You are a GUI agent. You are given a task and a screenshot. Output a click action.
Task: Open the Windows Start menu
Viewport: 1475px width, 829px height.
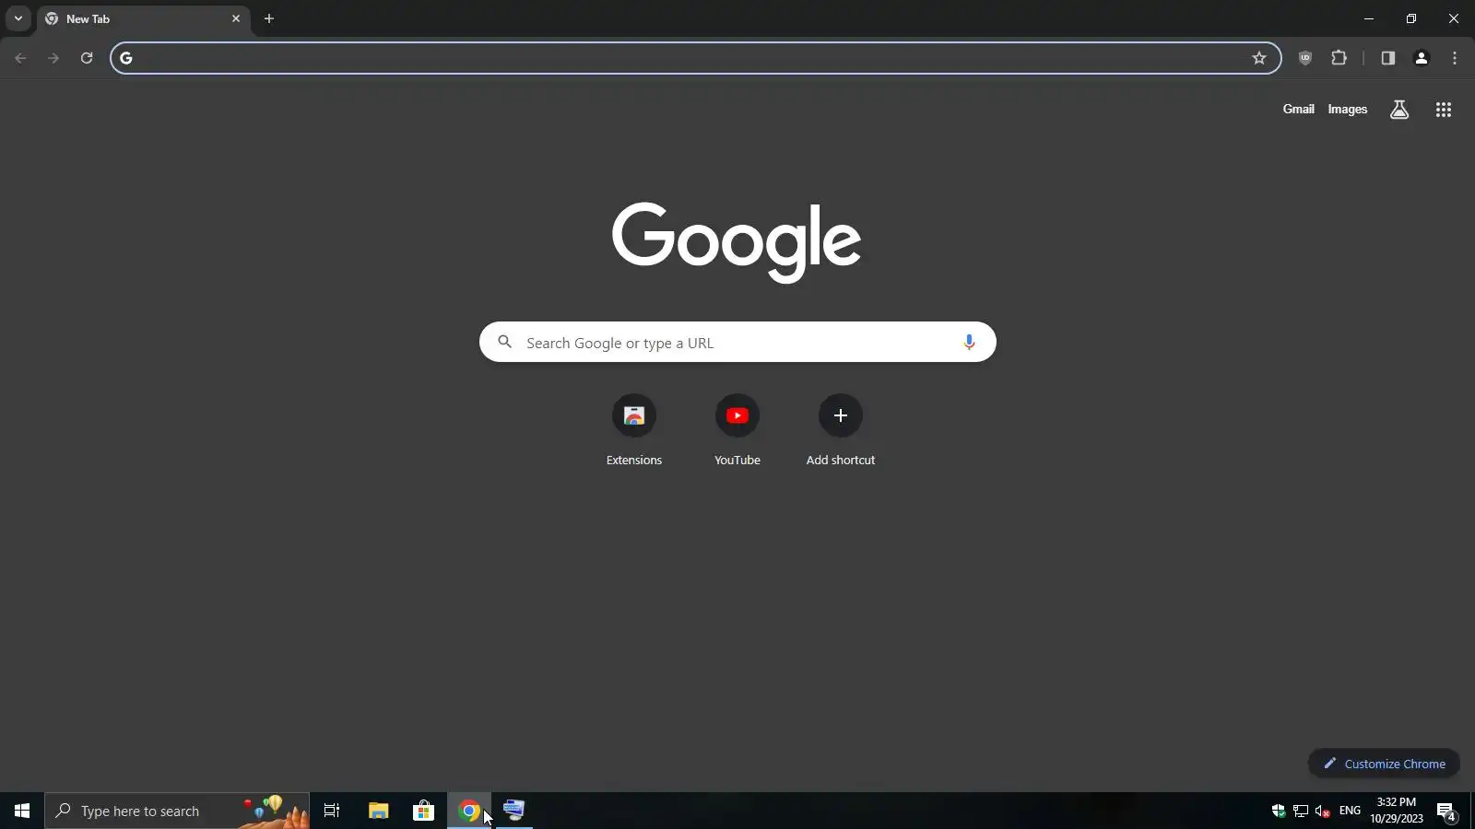pyautogui.click(x=22, y=811)
